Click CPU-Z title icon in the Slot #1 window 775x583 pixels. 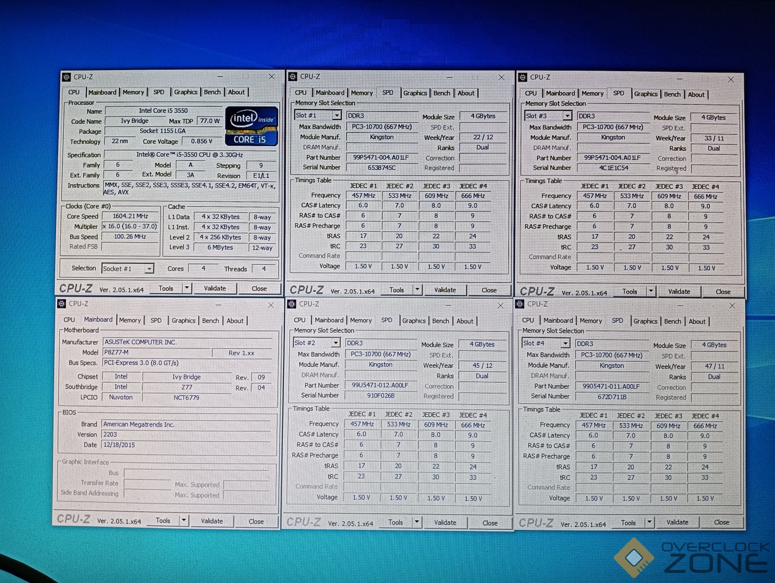point(293,76)
